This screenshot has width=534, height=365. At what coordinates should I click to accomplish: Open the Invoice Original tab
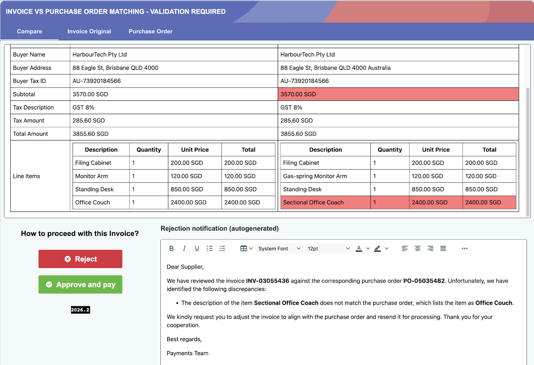point(89,31)
